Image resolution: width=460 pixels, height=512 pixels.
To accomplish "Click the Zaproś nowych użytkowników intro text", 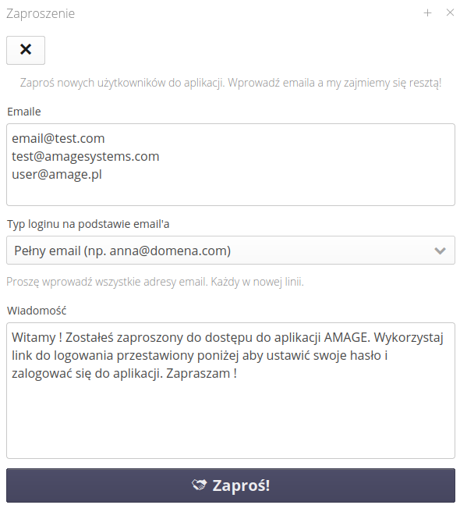I will tap(231, 83).
